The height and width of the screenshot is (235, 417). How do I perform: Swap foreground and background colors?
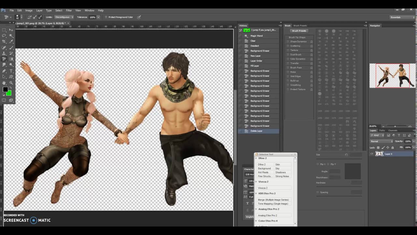pyautogui.click(x=10, y=87)
